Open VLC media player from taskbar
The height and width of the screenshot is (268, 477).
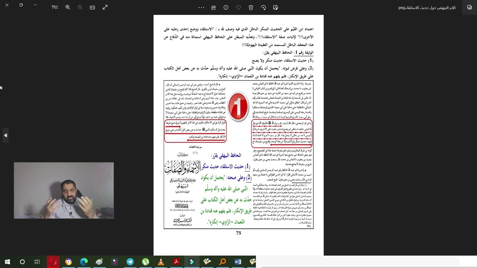[161, 262]
